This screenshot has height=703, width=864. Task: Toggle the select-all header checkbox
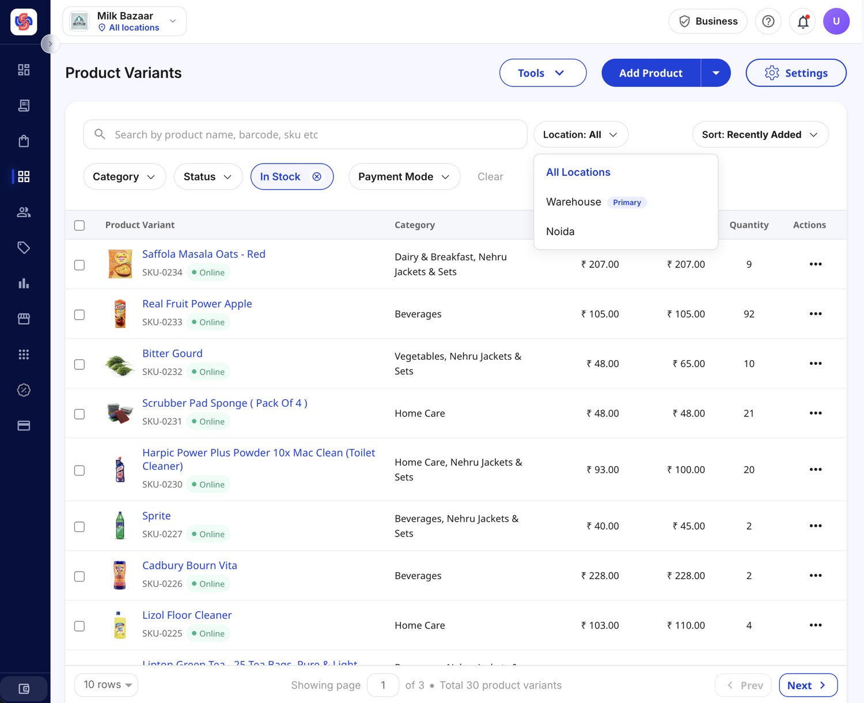pos(79,225)
